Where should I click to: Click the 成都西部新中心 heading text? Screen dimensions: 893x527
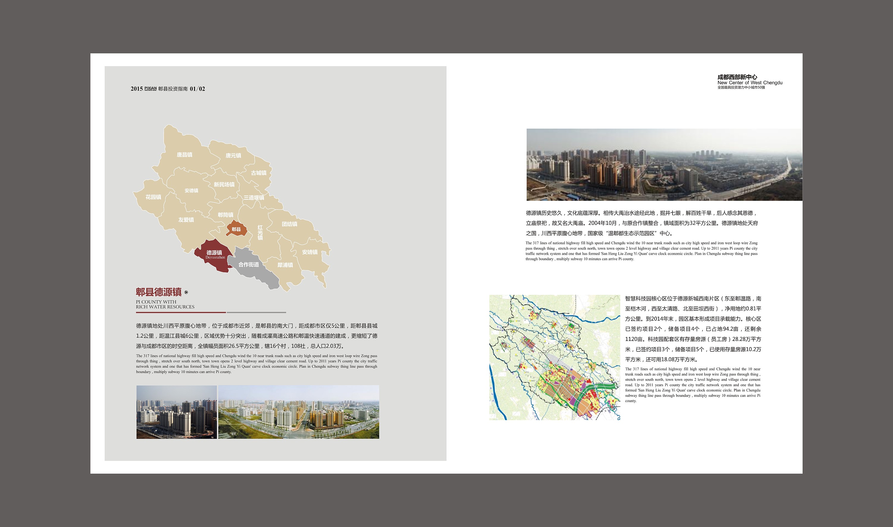tap(737, 77)
